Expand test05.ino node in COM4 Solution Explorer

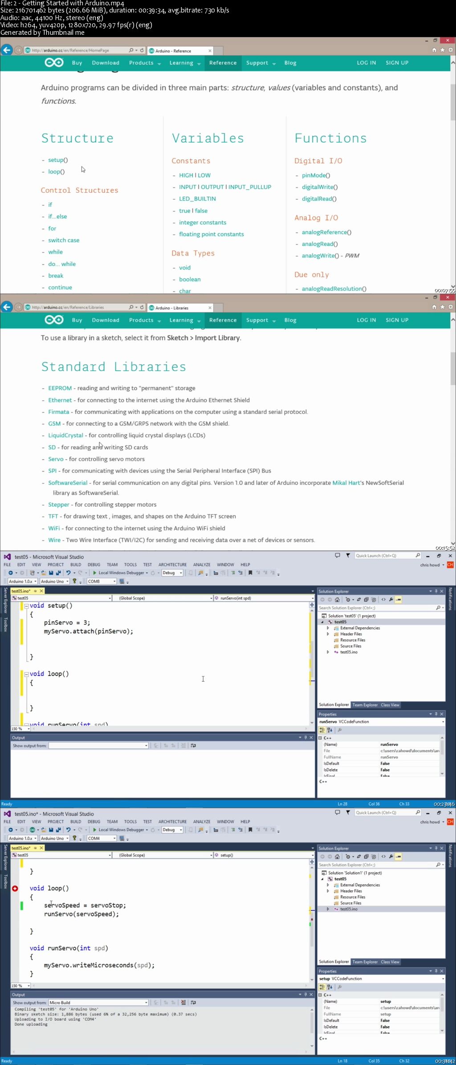pos(328,909)
